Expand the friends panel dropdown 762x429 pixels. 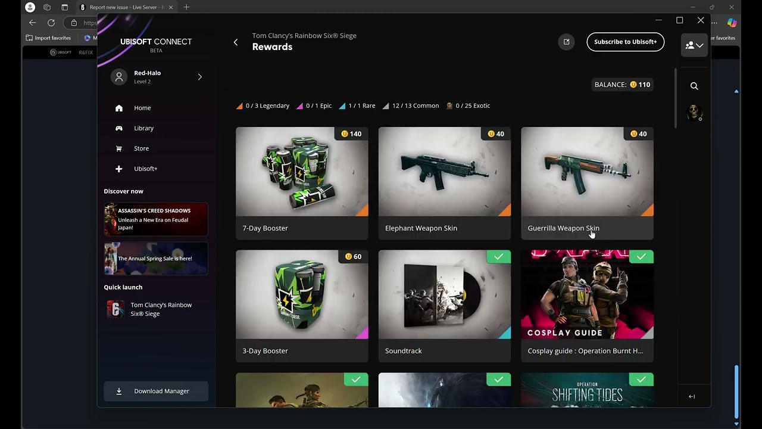click(694, 45)
